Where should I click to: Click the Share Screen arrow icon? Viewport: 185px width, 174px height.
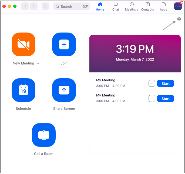point(64,90)
